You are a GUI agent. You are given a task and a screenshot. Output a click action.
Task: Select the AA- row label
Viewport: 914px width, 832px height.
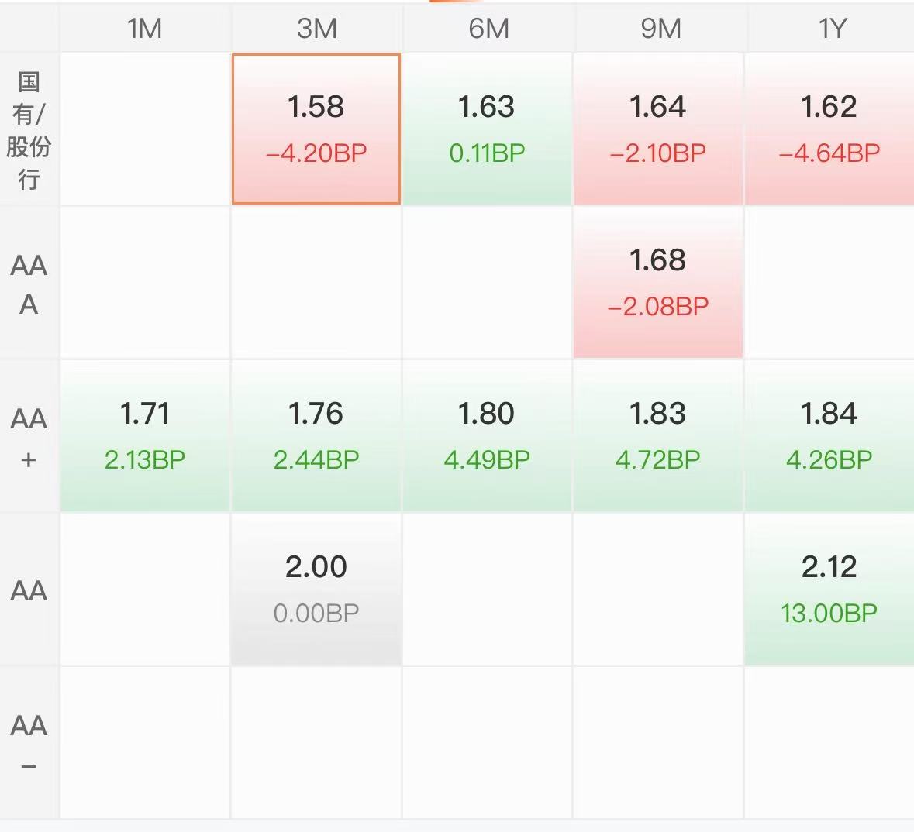[x=29, y=743]
